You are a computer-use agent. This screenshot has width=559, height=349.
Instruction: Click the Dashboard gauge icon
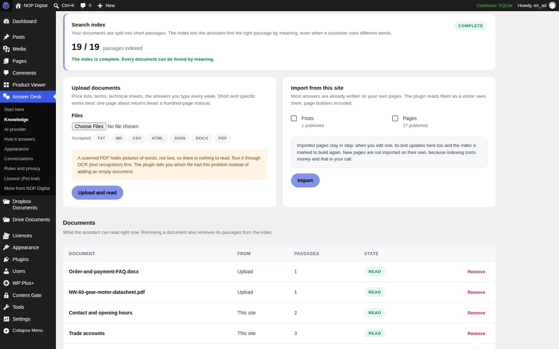point(6,21)
